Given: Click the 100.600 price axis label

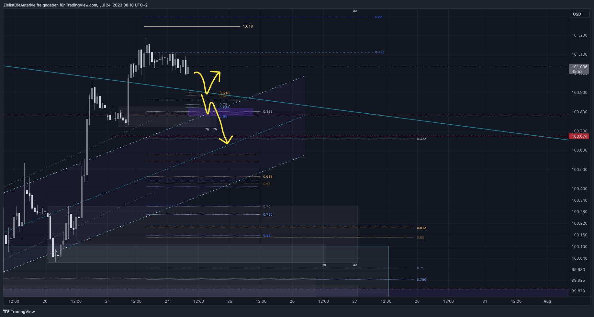Looking at the screenshot, I should (x=579, y=150).
